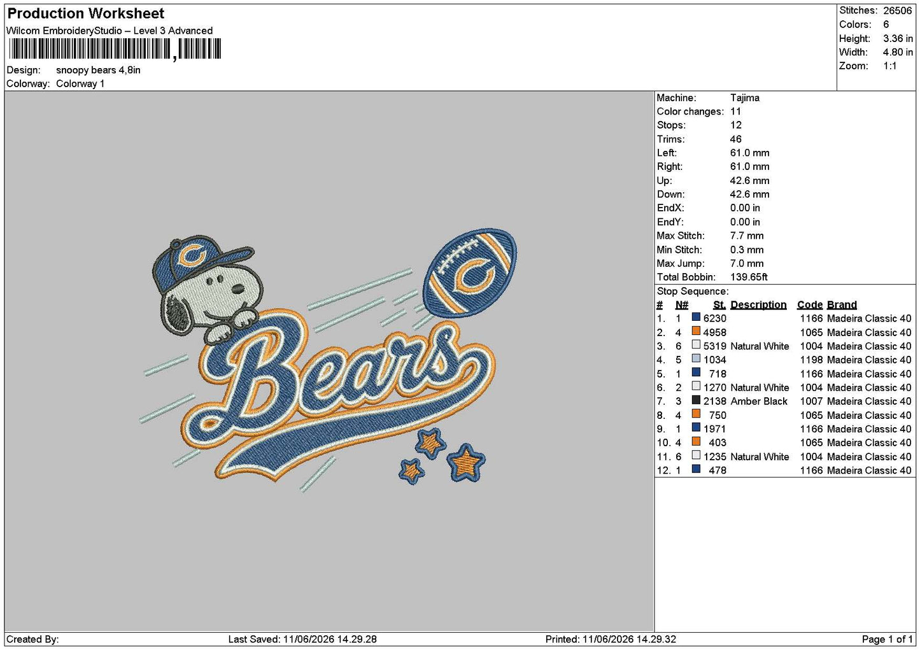Image resolution: width=920 pixels, height=650 pixels.
Task: Click the Trims value 46
Action: coord(736,139)
